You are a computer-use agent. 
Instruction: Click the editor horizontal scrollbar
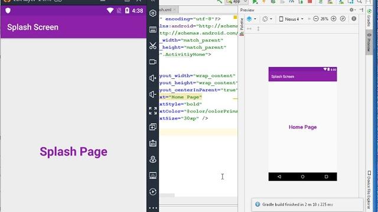(x=167, y=195)
